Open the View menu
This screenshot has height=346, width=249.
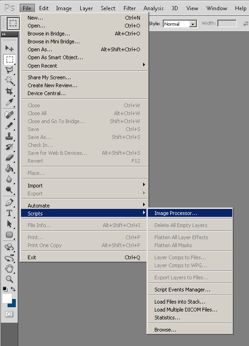click(x=192, y=8)
